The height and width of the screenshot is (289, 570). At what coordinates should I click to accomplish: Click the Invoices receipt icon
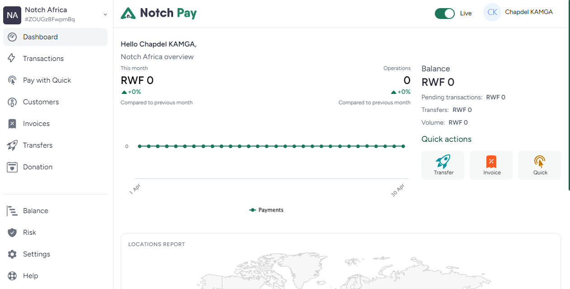[12, 124]
